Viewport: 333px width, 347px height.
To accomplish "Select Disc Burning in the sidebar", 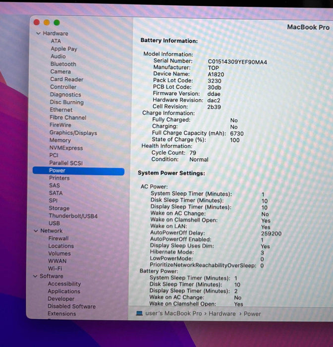I will [x=67, y=102].
